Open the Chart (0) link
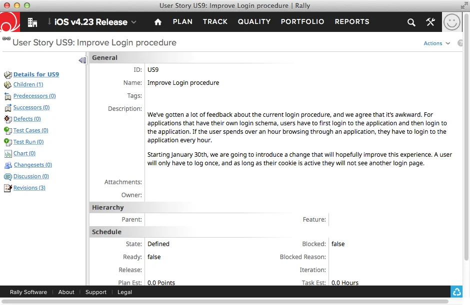The width and height of the screenshot is (470, 305). coord(24,153)
